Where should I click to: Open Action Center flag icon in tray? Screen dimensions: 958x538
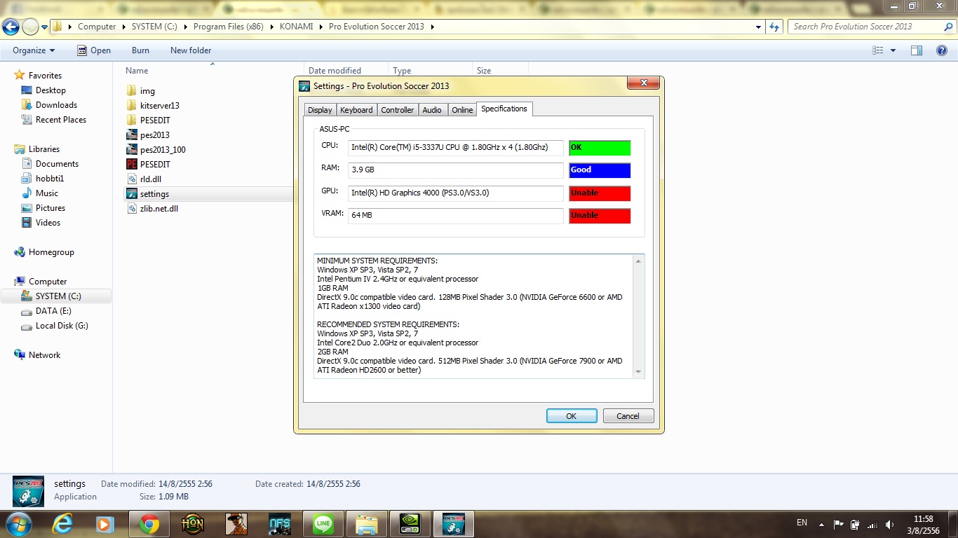pos(838,524)
